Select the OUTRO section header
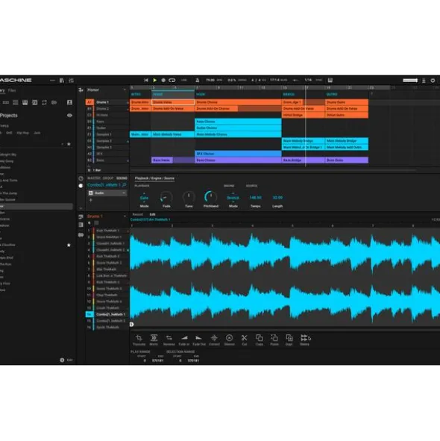This screenshot has width=440, height=441. (332, 94)
